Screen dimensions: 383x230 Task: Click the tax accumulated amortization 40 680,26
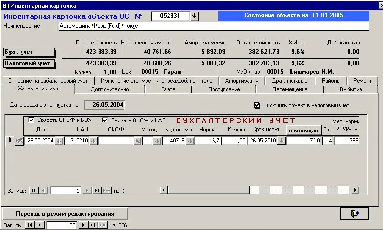click(x=158, y=63)
